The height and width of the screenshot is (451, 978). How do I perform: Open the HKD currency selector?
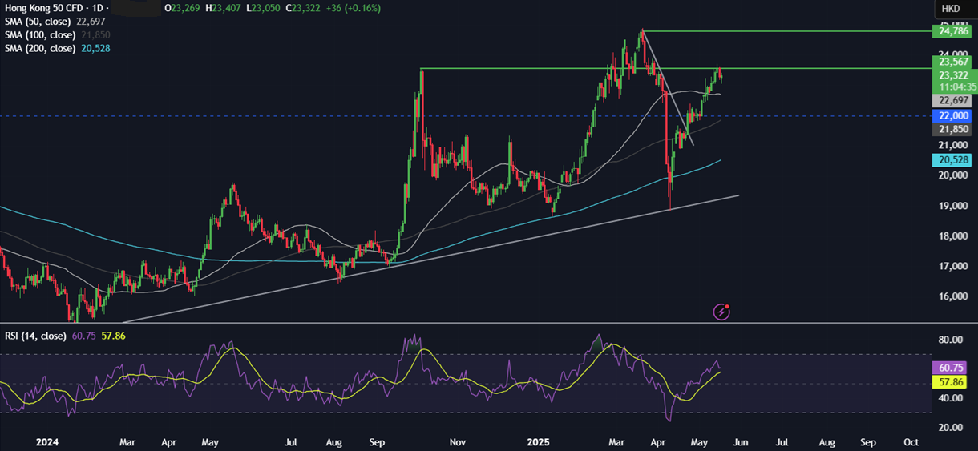click(x=951, y=9)
